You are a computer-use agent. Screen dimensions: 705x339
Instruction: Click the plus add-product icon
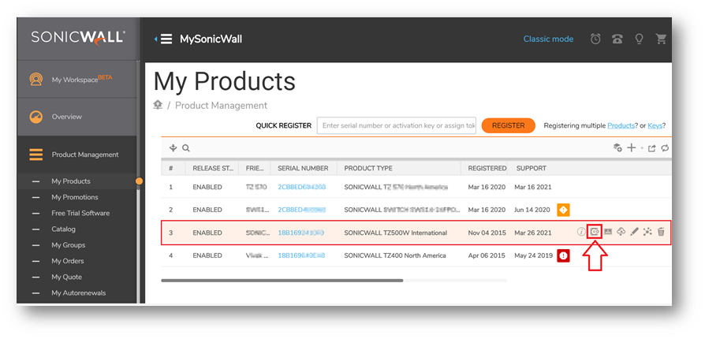tap(631, 148)
